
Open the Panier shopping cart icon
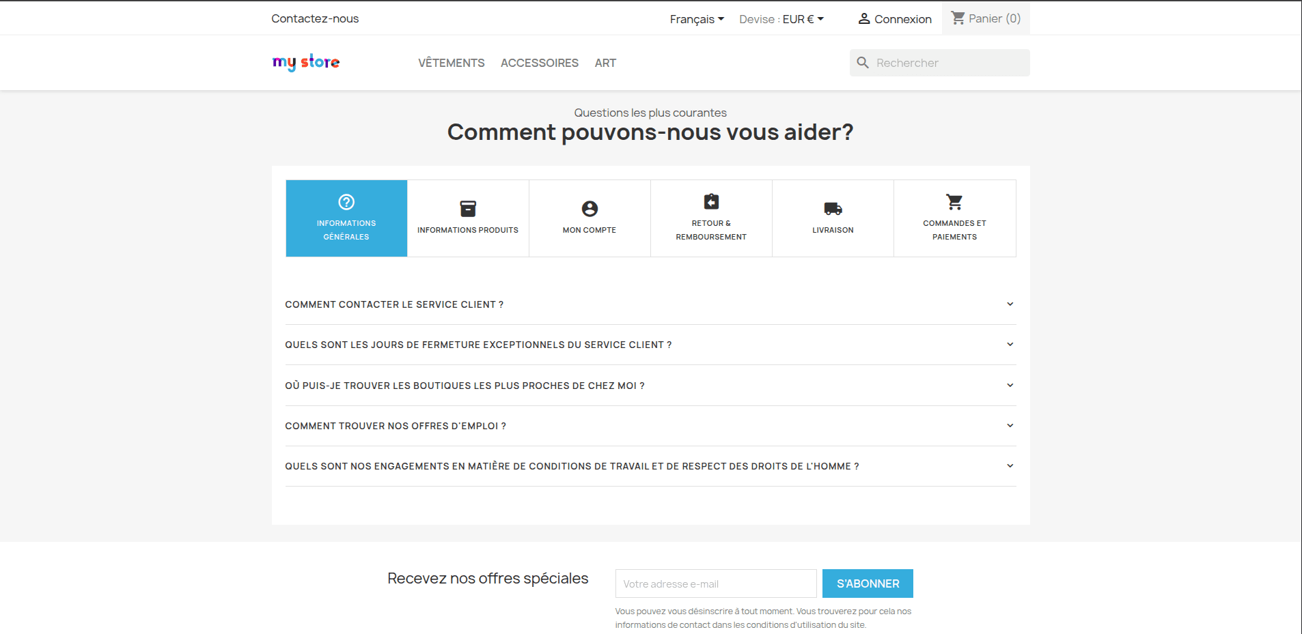point(958,18)
